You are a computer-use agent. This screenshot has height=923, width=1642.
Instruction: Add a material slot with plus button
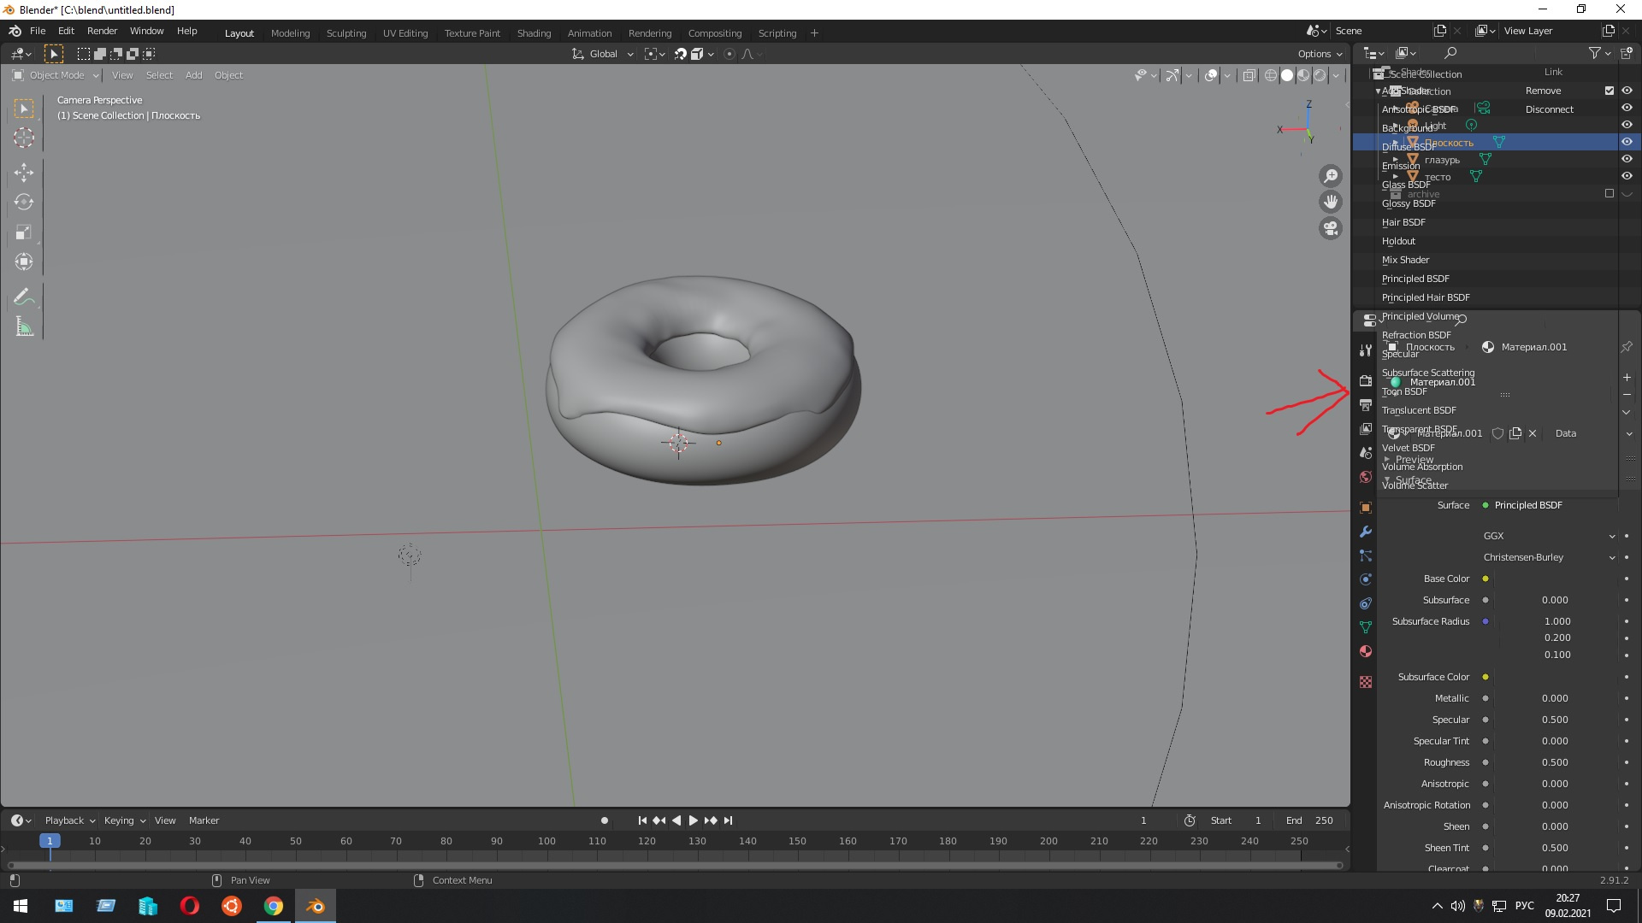[1627, 377]
